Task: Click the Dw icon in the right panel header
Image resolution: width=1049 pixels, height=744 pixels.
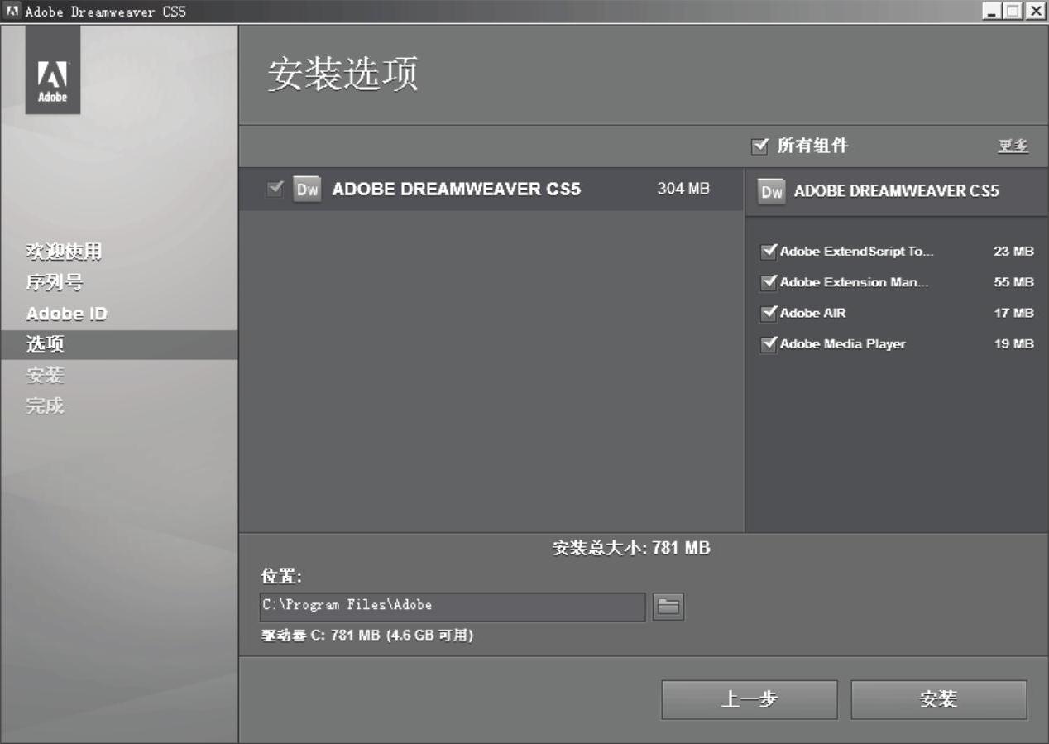Action: [x=771, y=192]
